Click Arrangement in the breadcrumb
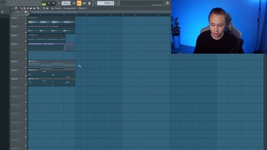267x150 pixels. 70,8
